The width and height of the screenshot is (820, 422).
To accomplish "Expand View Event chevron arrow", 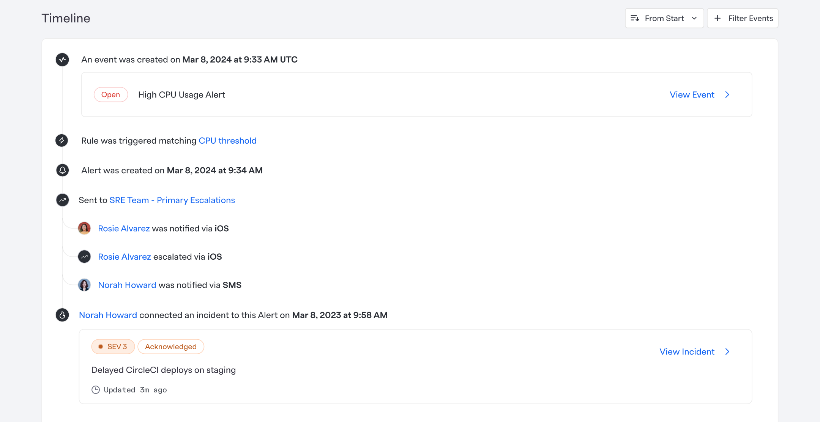I will 727,95.
